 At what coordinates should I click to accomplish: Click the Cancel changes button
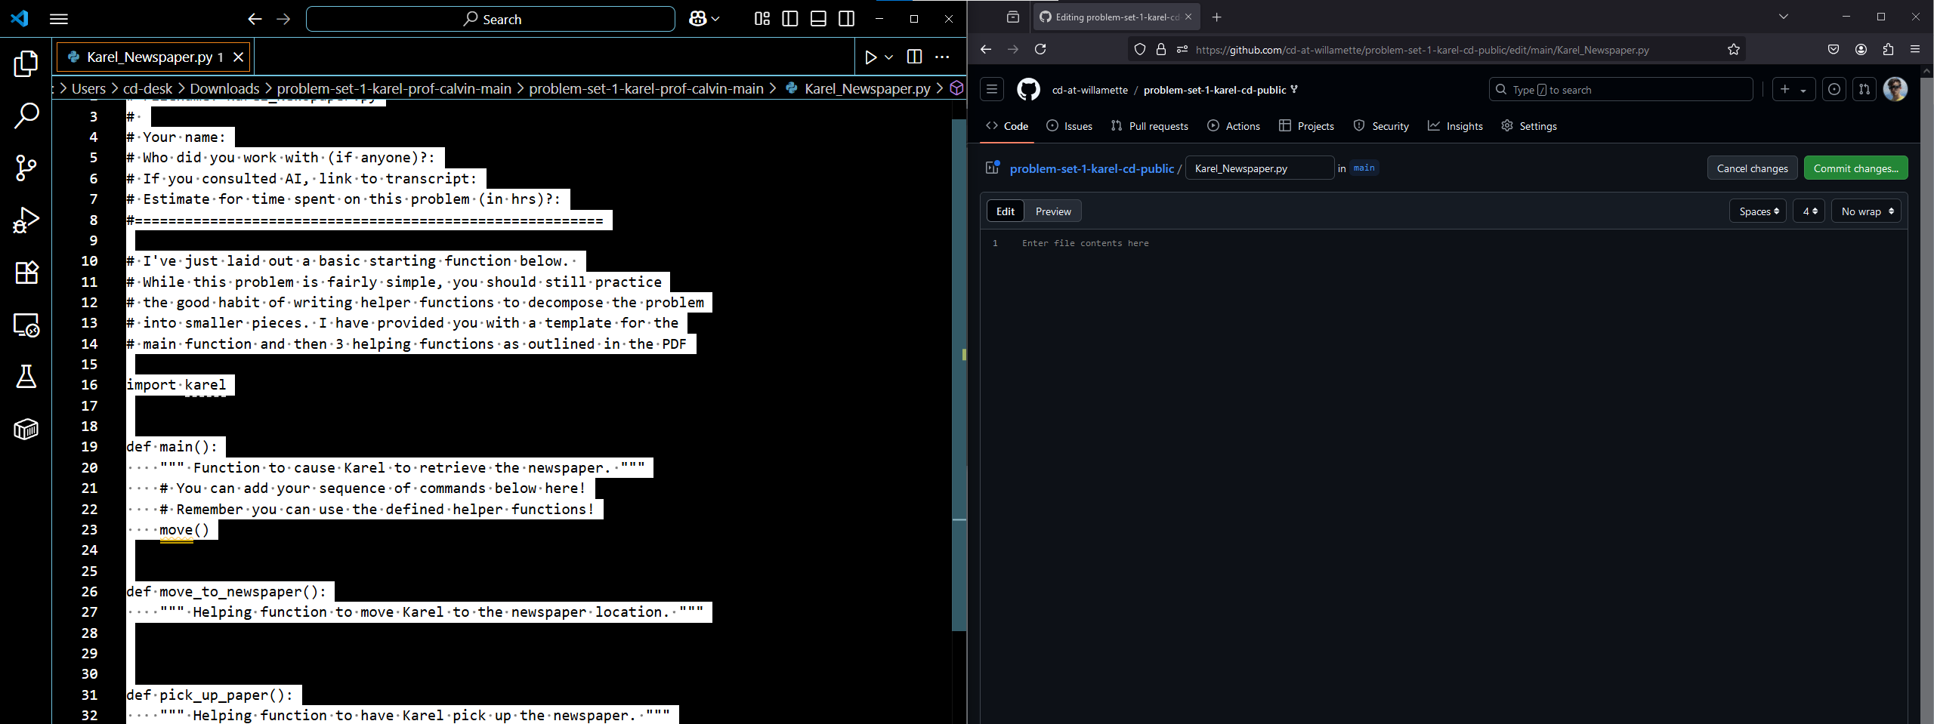[x=1752, y=168]
